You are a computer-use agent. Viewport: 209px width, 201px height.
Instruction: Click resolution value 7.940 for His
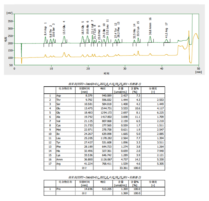point(160,151)
